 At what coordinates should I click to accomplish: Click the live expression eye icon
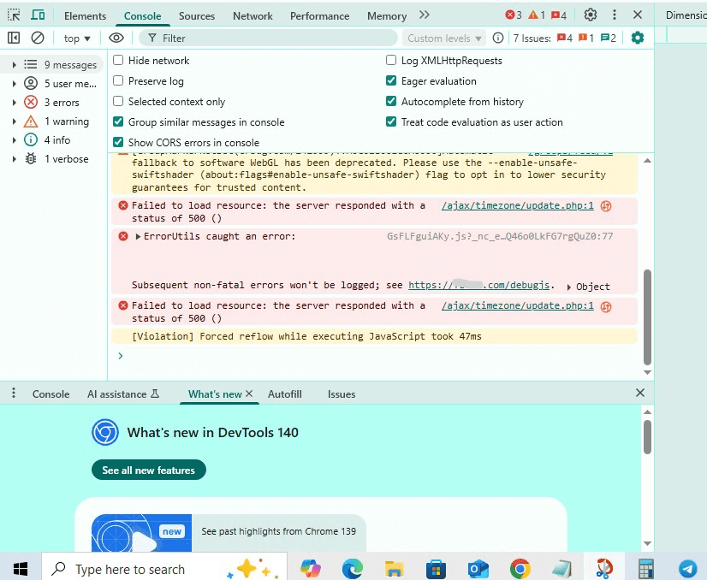(x=116, y=38)
